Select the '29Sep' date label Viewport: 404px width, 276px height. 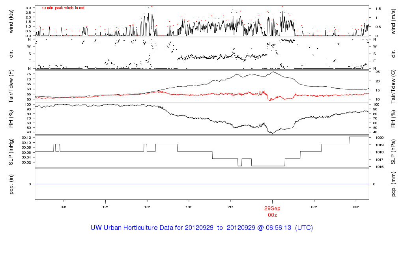pyautogui.click(x=272, y=208)
